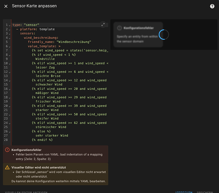Fold the sensors block at line 3
Screen dimensions: 219x193
10,34
